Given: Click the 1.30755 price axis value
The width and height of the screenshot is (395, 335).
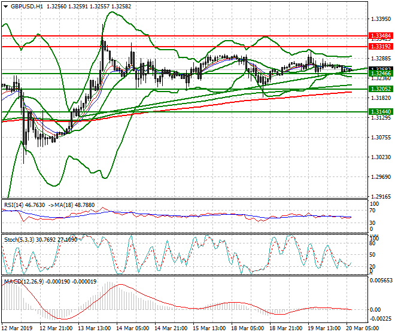Looking at the screenshot, I should tap(381, 137).
